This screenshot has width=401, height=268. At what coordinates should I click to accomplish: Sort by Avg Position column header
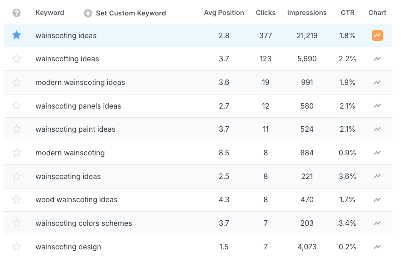[224, 13]
